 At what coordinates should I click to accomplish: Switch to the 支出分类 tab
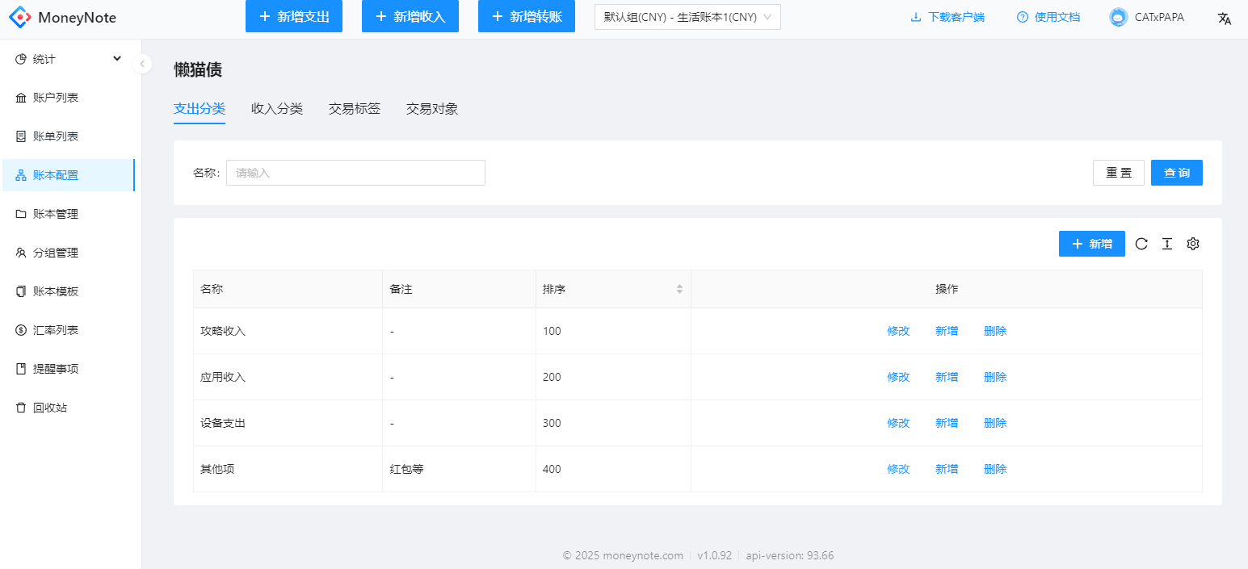pos(200,109)
